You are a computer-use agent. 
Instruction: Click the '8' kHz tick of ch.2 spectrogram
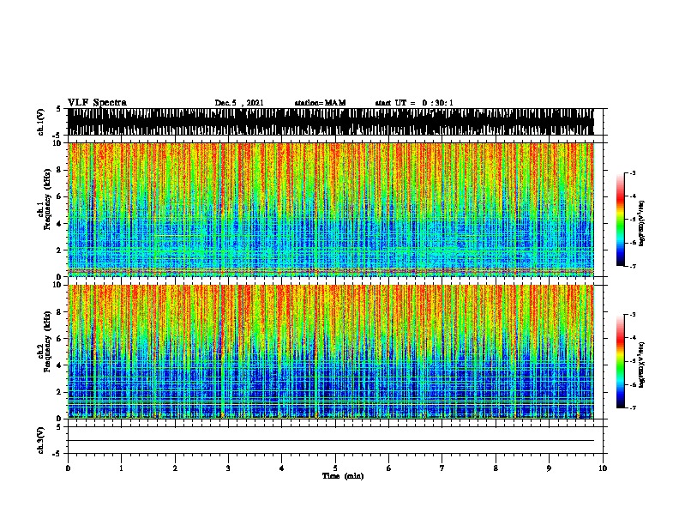click(x=61, y=312)
